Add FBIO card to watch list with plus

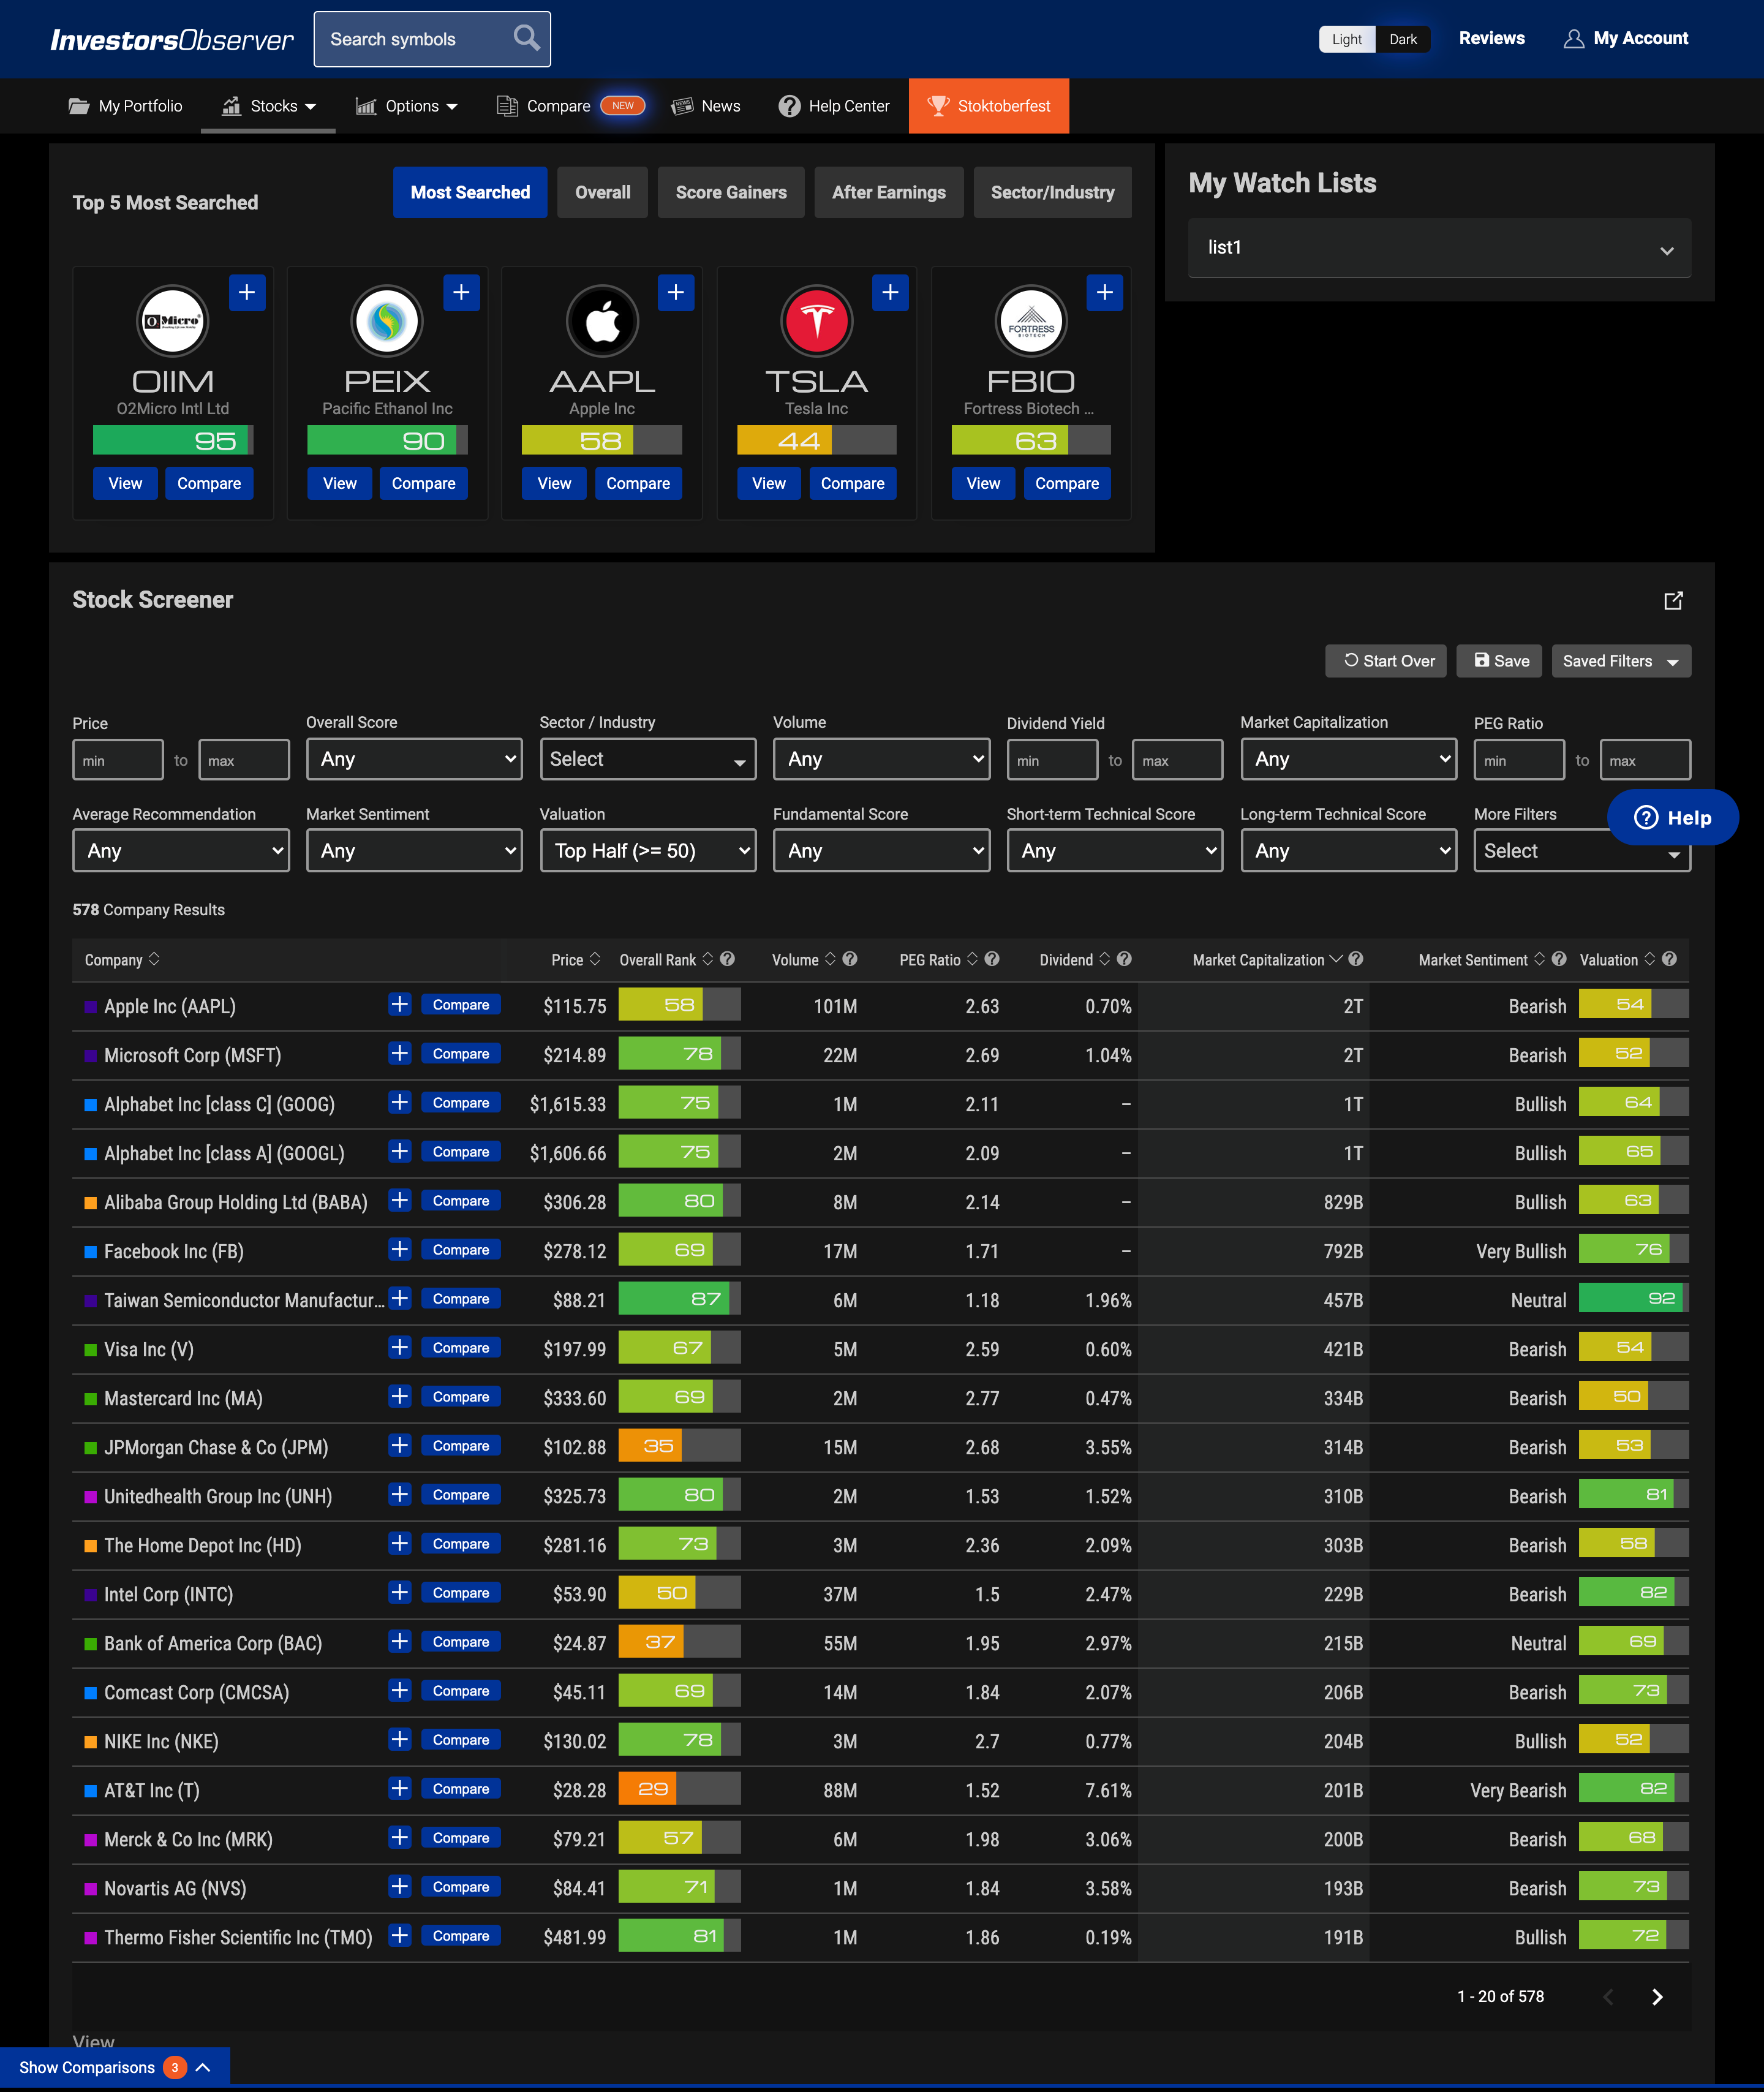1104,292
